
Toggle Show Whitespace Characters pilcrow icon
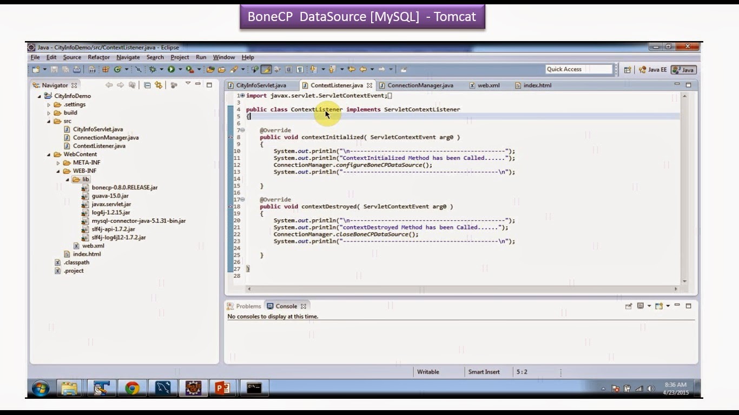tap(300, 69)
